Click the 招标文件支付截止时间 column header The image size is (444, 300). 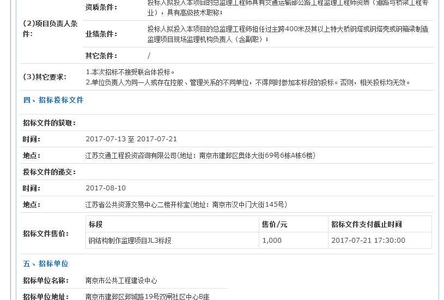(366, 224)
